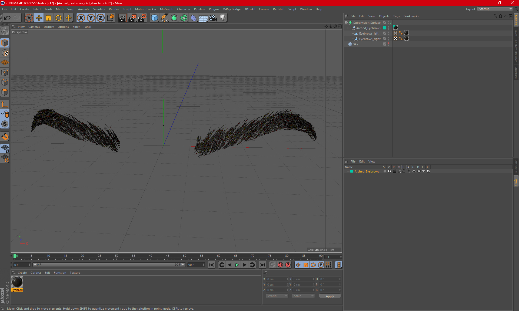Add a Cube primitive object
Image resolution: width=519 pixels, height=311 pixels.
click(x=154, y=18)
